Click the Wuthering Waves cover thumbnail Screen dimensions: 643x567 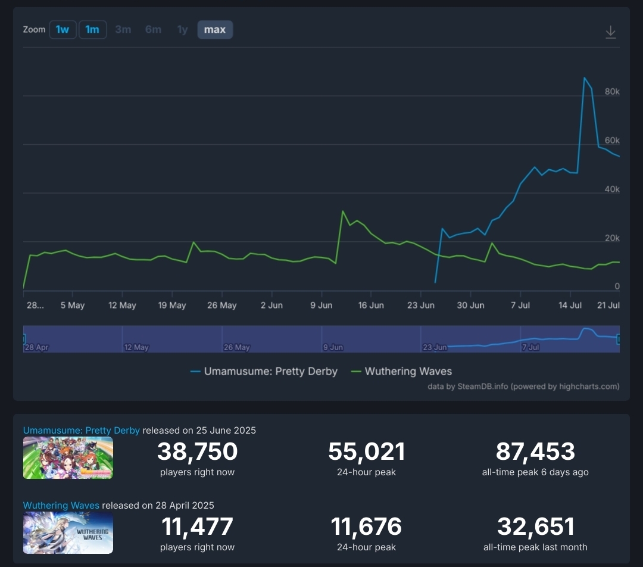pyautogui.click(x=68, y=533)
